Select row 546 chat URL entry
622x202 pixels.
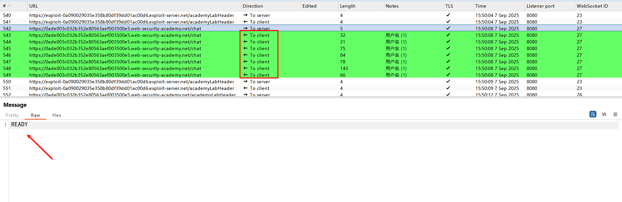115,55
